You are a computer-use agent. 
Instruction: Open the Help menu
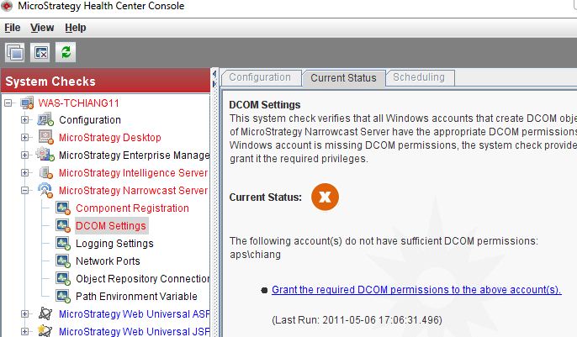(76, 28)
